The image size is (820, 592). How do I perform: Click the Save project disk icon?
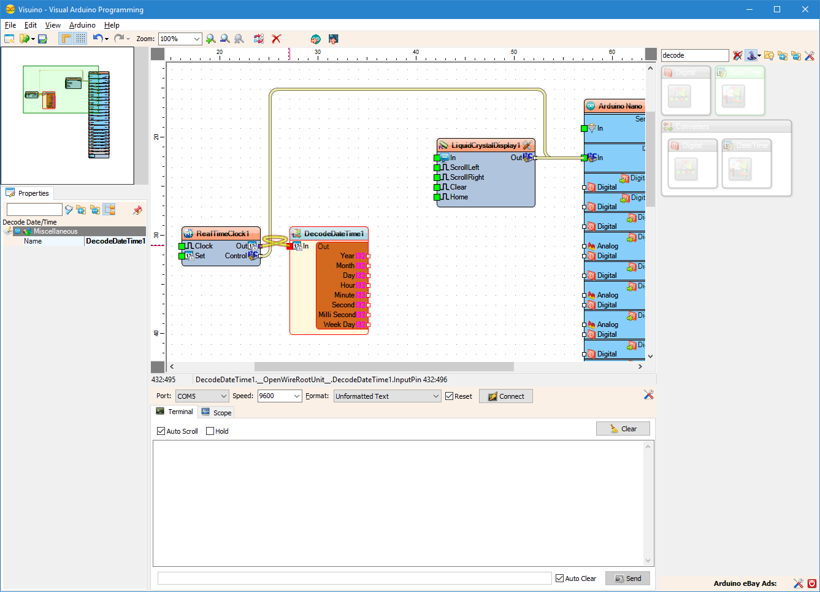coord(43,39)
